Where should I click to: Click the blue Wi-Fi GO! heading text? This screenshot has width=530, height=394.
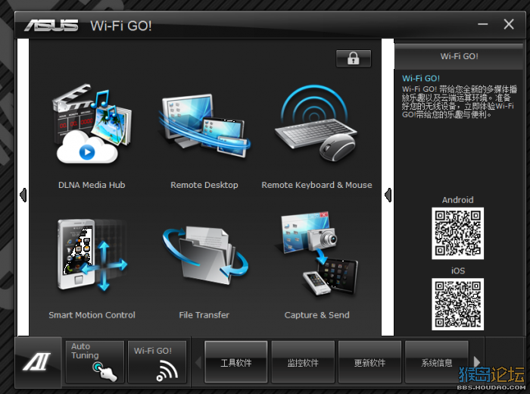421,78
